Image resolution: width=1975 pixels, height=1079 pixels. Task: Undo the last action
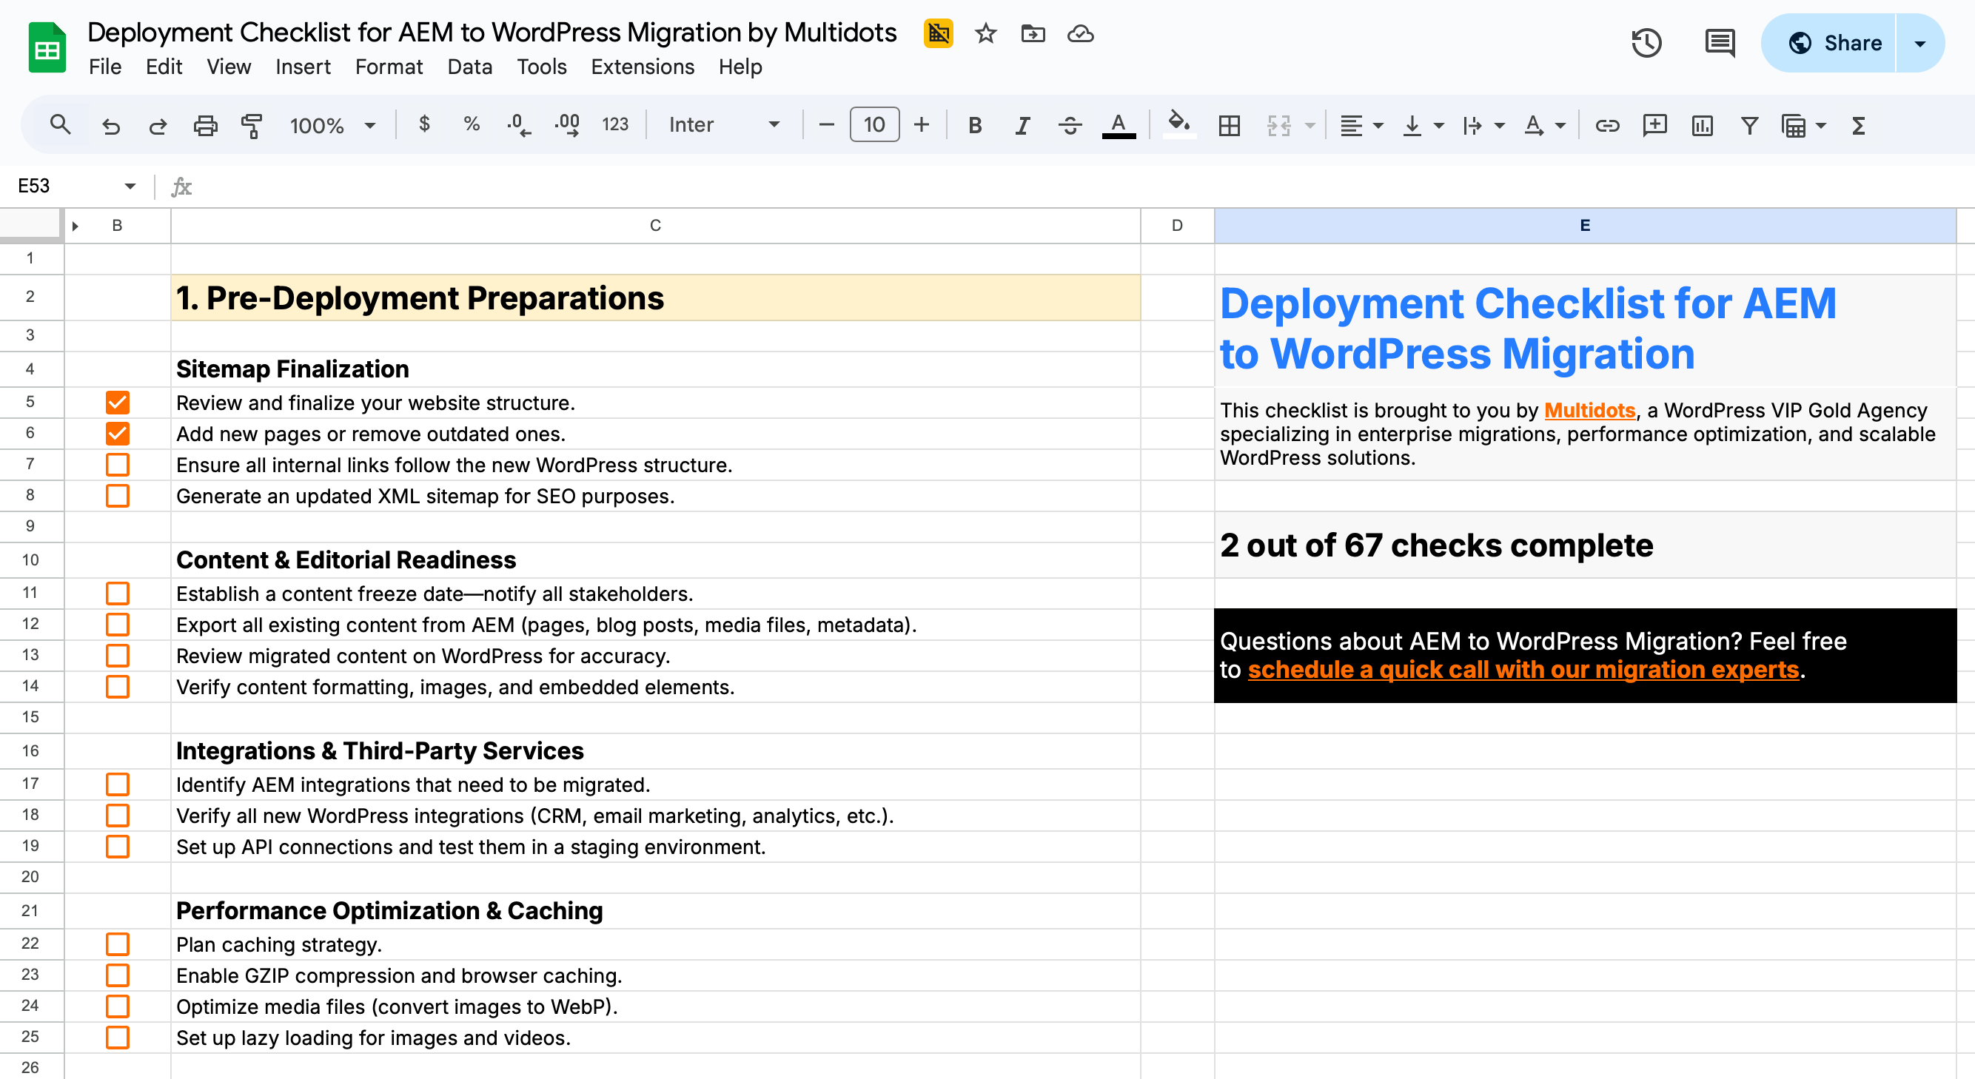tap(111, 125)
